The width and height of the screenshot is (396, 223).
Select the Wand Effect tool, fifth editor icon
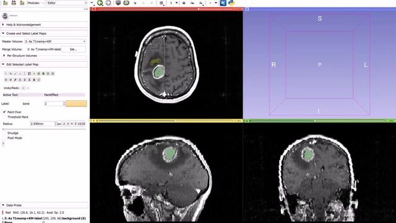[25, 74]
